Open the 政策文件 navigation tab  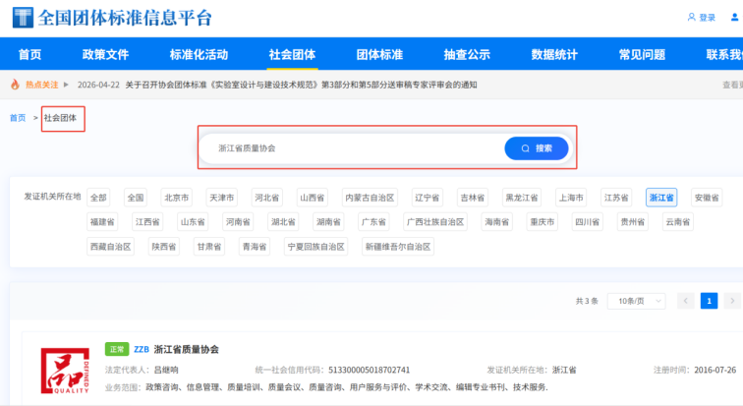click(106, 54)
